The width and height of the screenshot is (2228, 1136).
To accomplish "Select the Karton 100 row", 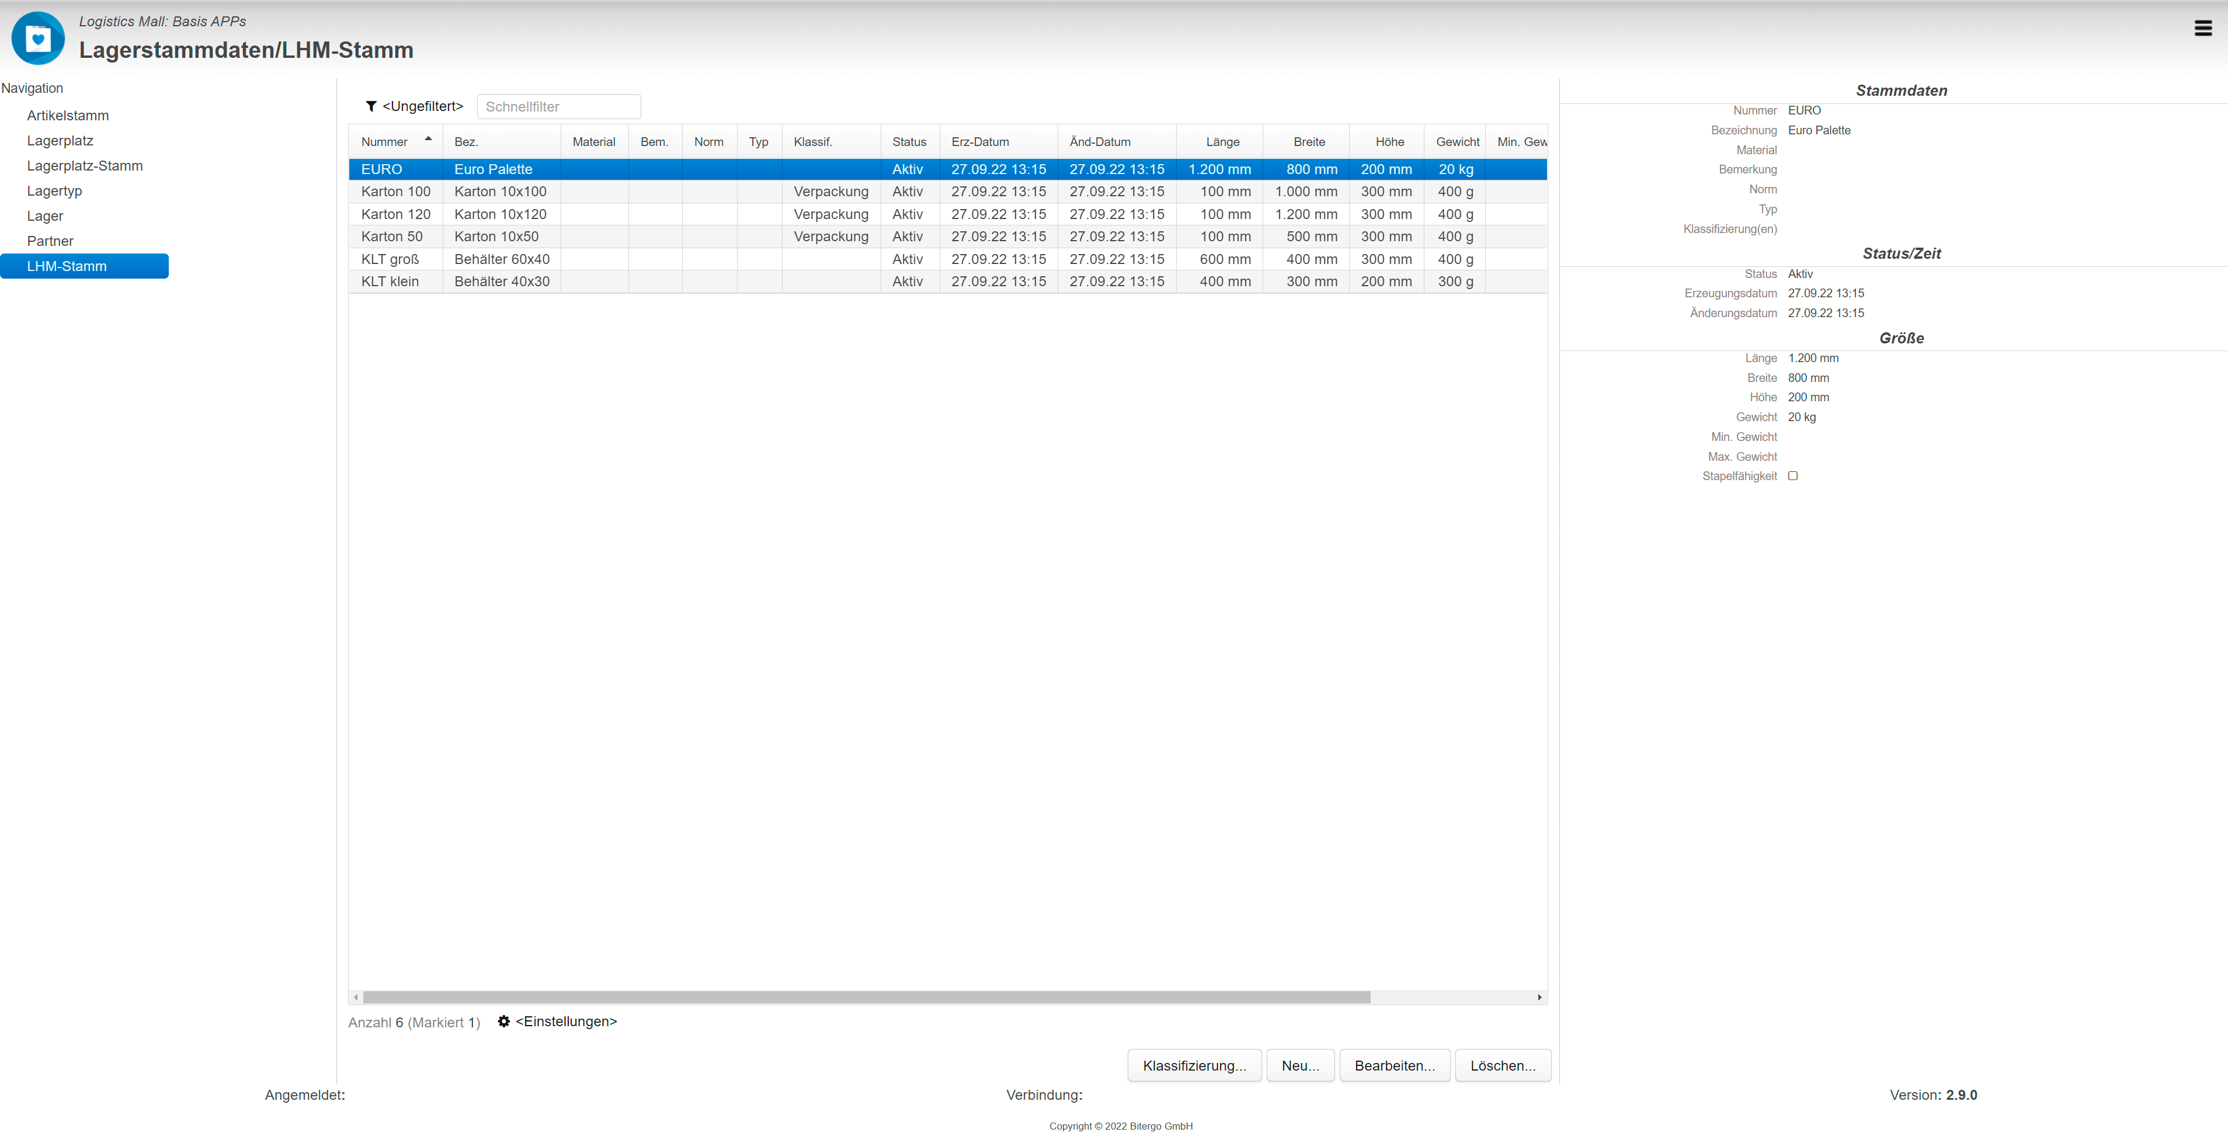I will [x=948, y=191].
